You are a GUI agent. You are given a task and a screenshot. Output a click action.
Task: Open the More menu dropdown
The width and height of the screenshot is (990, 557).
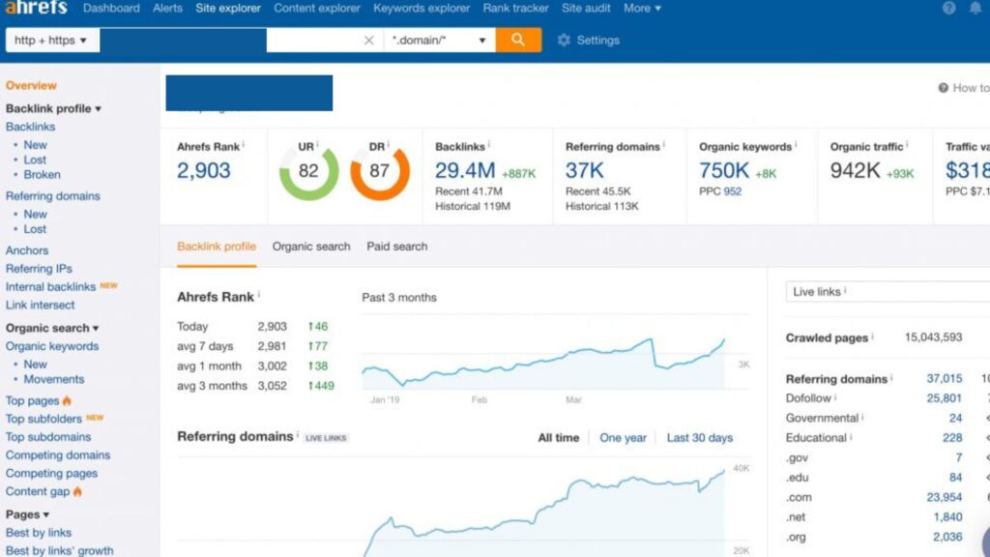coord(642,8)
